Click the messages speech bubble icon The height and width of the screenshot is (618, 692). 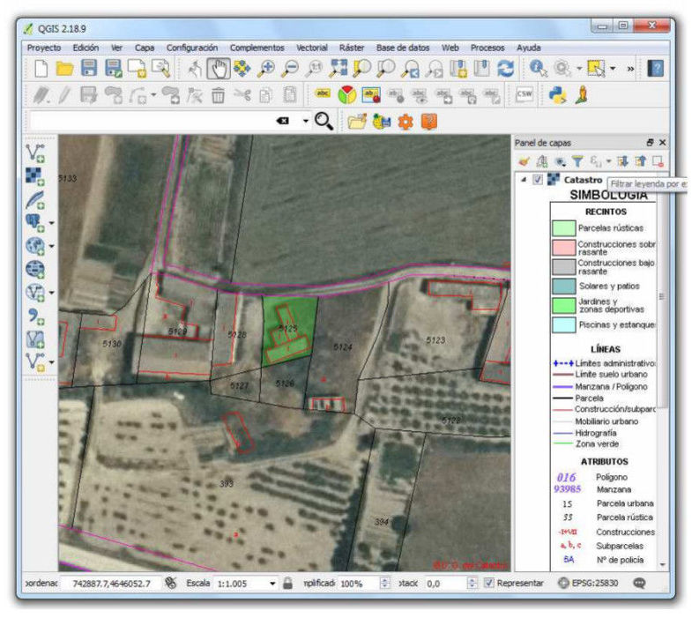pyautogui.click(x=639, y=583)
